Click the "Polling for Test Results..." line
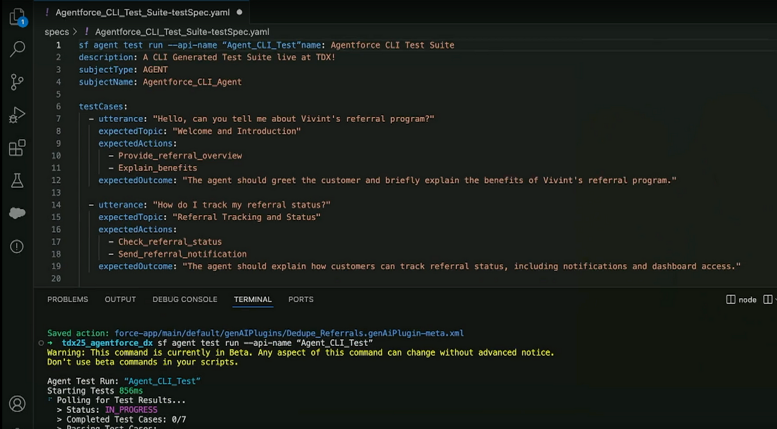Screen dimensions: 777x429 coord(121,400)
